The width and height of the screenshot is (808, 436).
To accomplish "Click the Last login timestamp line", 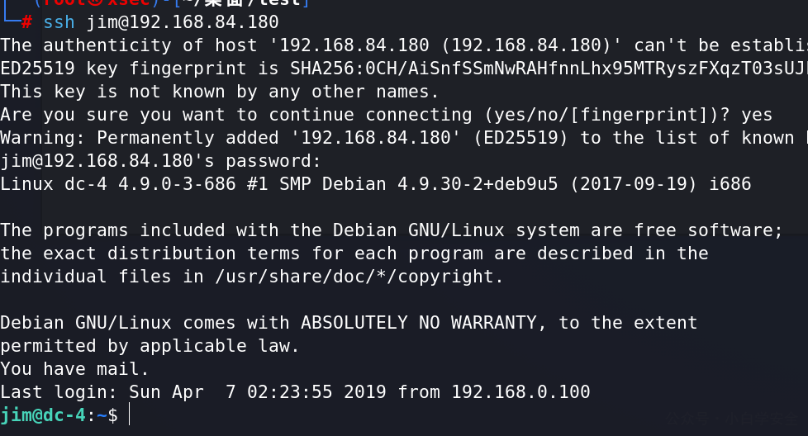I will click(x=295, y=392).
